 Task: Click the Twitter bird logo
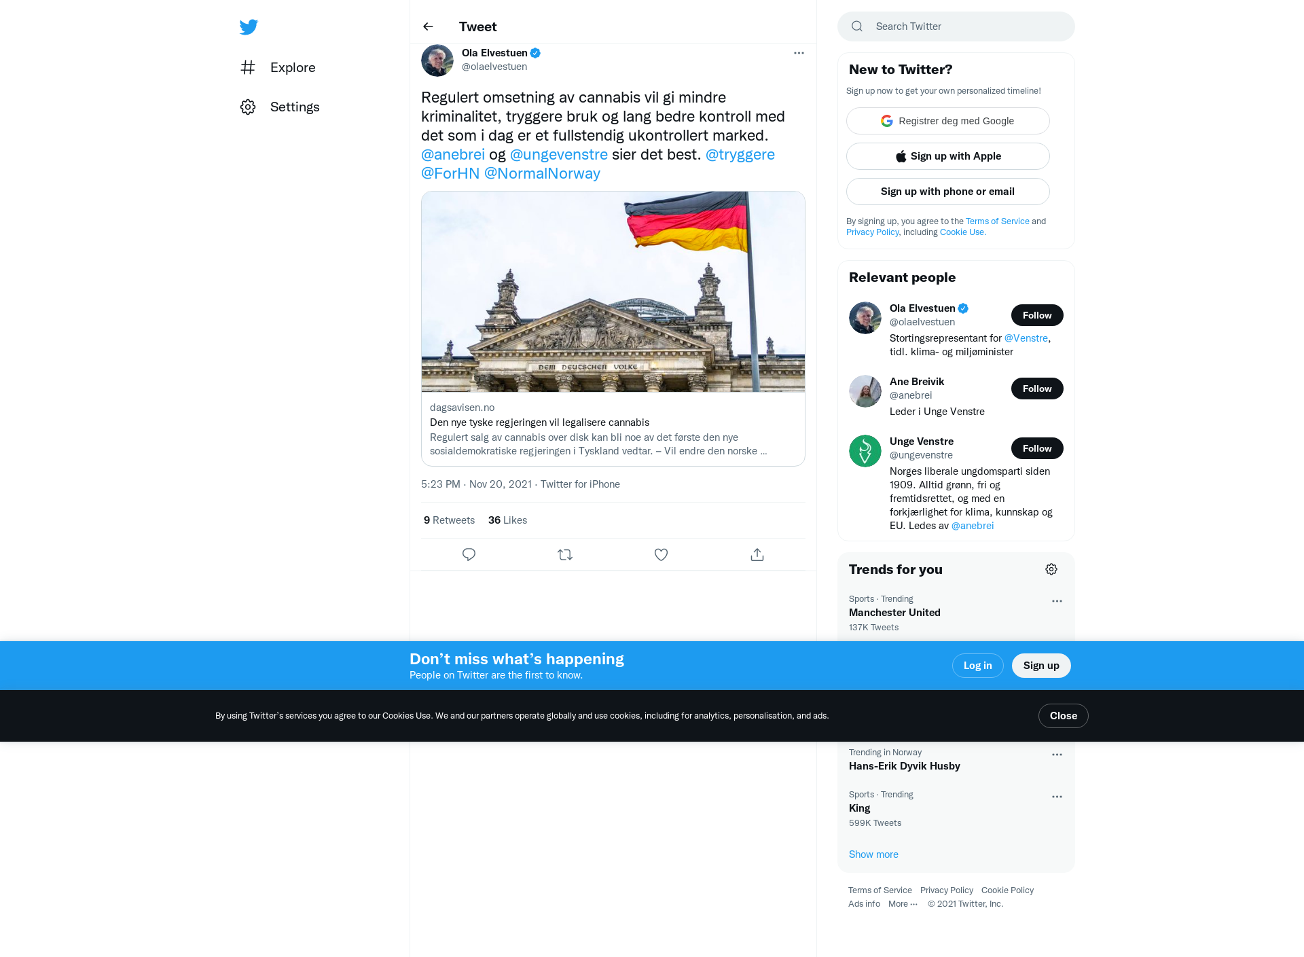(x=249, y=26)
